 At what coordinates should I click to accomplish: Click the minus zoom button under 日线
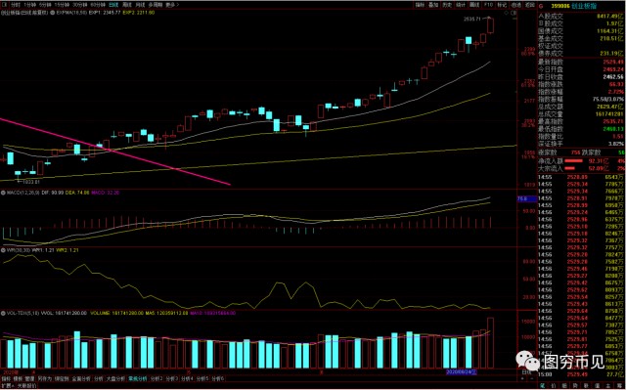[532, 378]
